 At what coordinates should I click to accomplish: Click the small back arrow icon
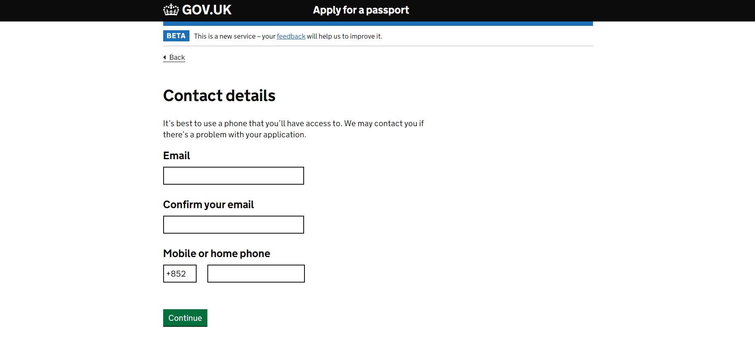(165, 57)
